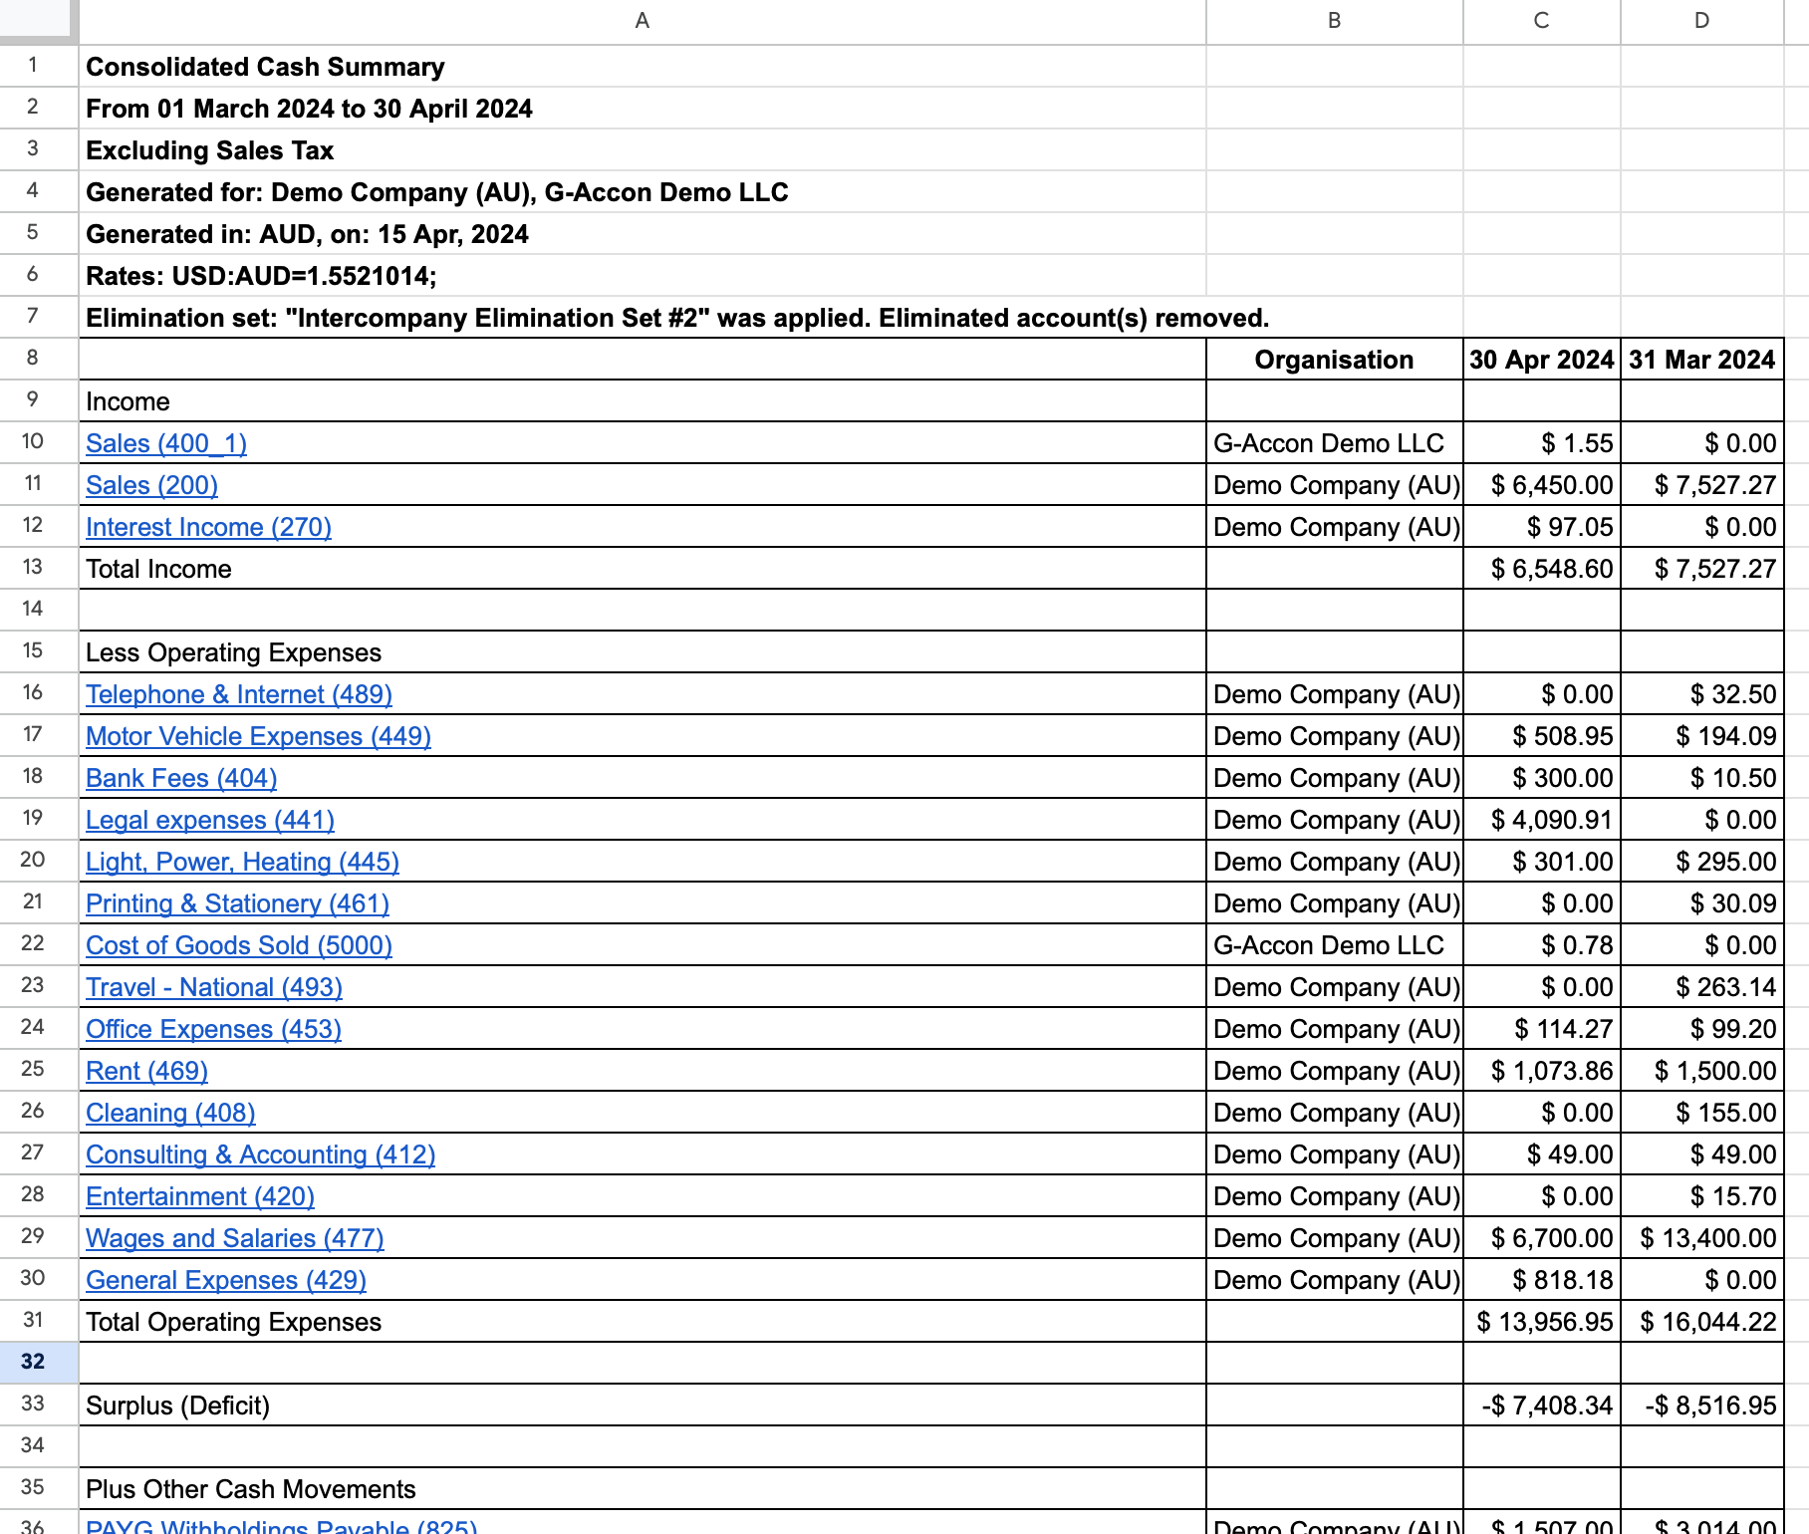Click the 'Plus Other Cash Movements' cell
Viewport: 1809px width, 1534px height.
[x=643, y=1489]
